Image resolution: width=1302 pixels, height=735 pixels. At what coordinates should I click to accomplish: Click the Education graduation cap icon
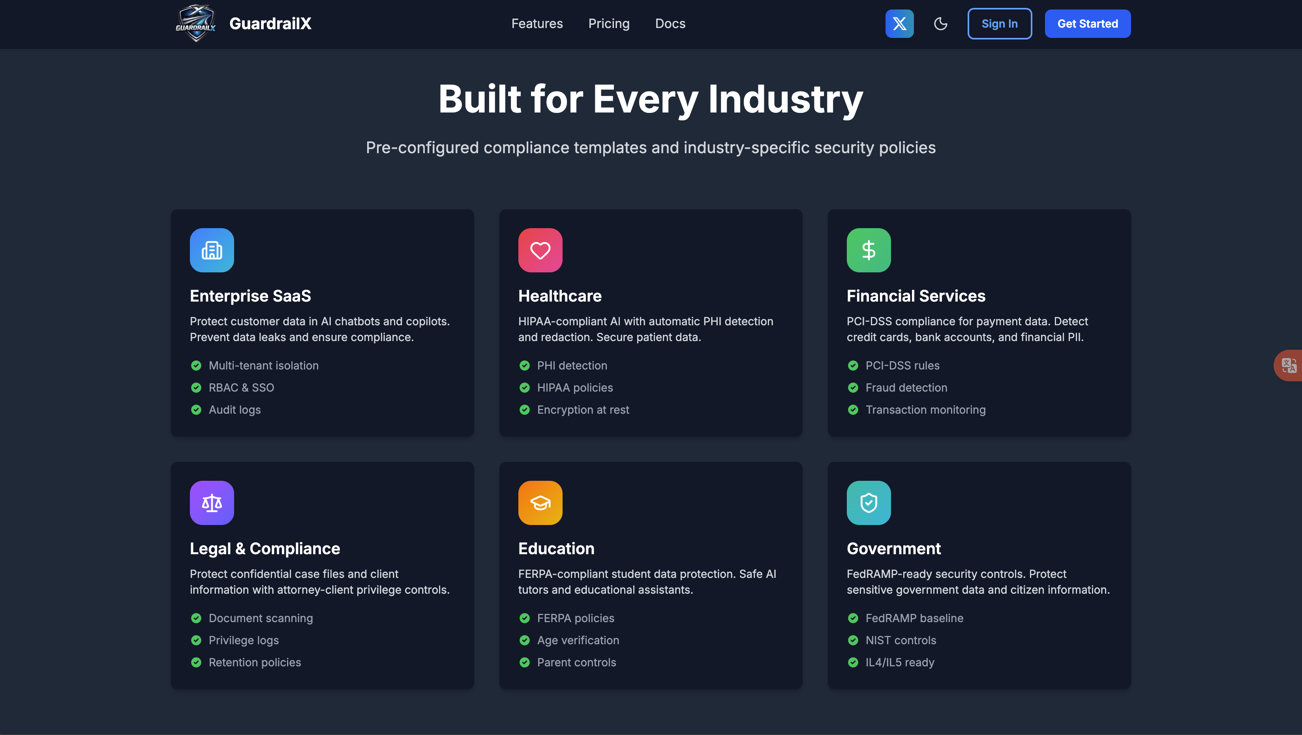tap(540, 503)
